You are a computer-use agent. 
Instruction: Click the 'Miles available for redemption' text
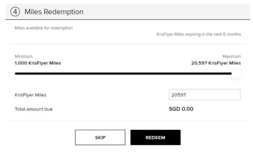[44, 28]
